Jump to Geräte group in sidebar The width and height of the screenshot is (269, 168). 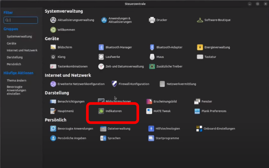pyautogui.click(x=11, y=44)
